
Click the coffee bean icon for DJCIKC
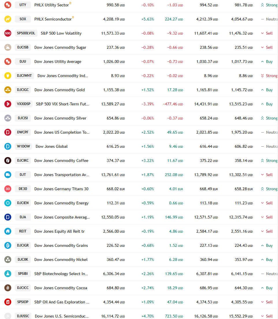[x=8, y=161]
